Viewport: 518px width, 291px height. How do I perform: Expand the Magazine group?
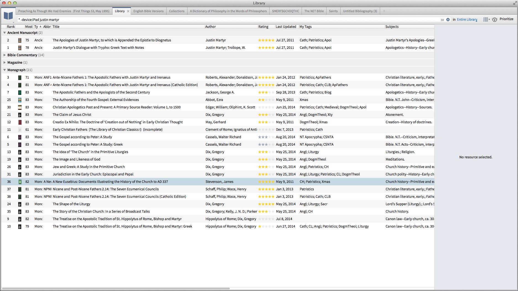4,62
